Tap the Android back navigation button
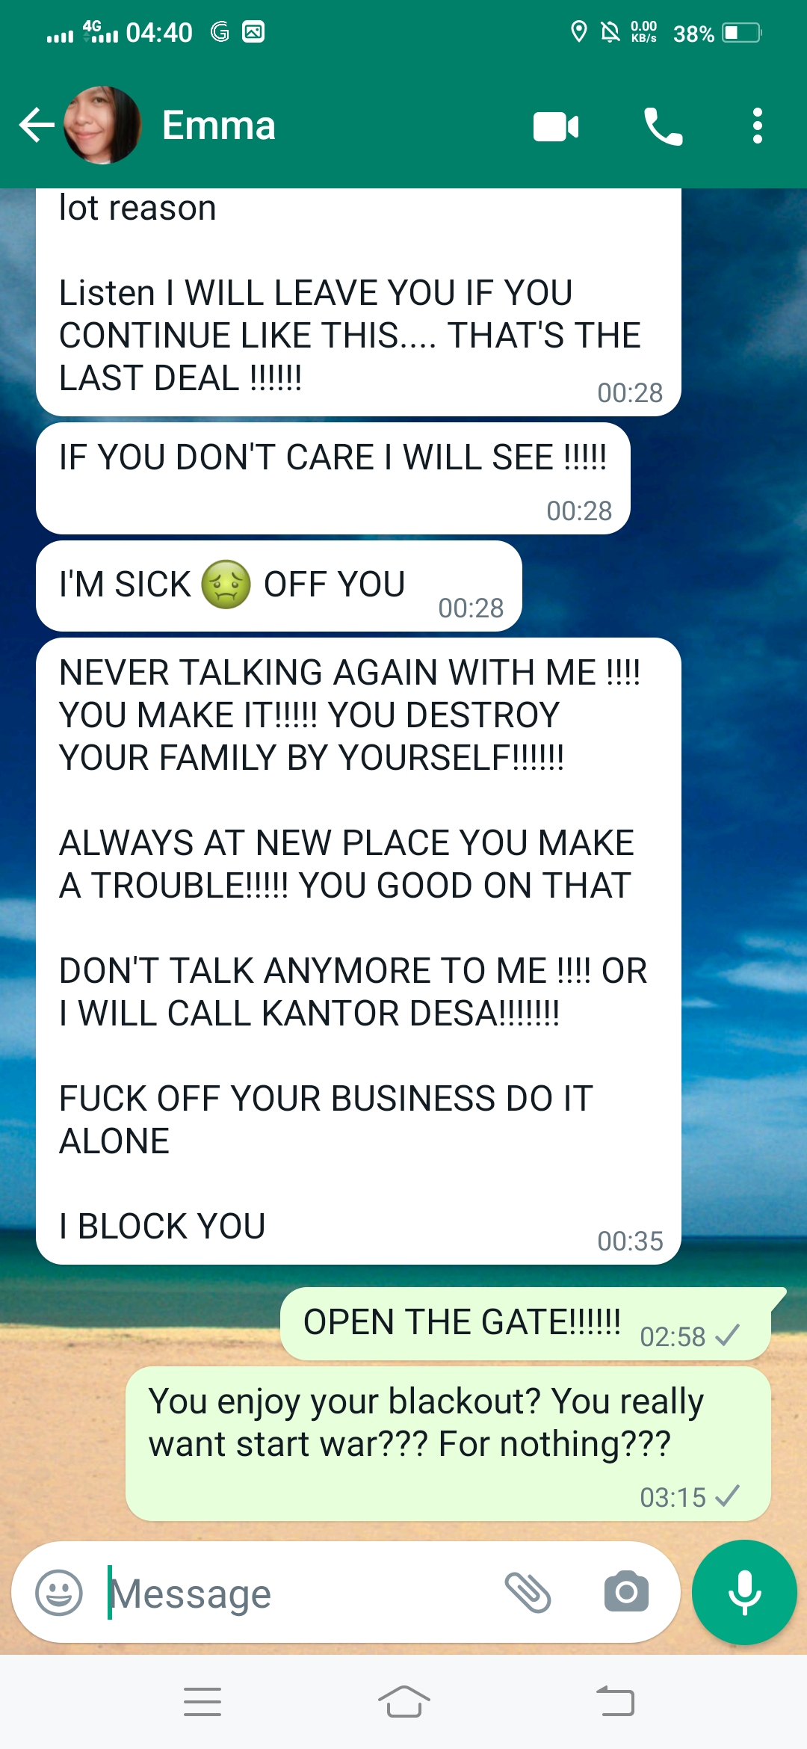 [615, 1702]
